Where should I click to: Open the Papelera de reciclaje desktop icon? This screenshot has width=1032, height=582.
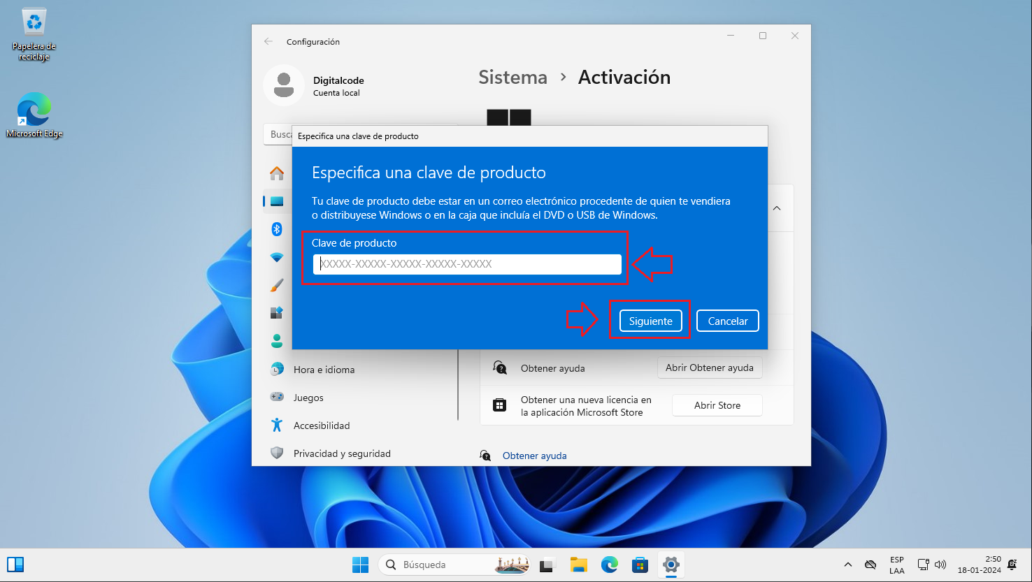pyautogui.click(x=34, y=34)
